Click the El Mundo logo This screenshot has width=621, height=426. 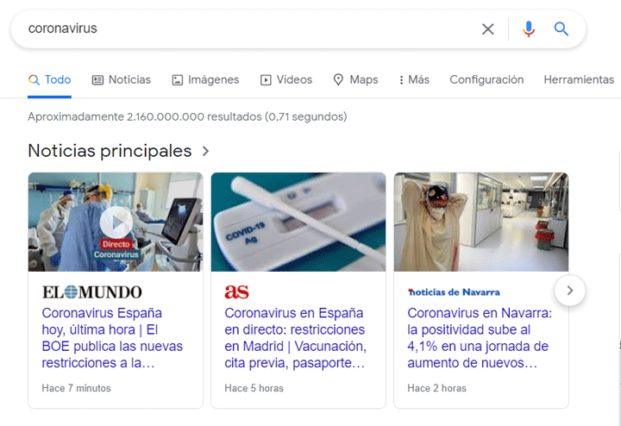pyautogui.click(x=92, y=292)
